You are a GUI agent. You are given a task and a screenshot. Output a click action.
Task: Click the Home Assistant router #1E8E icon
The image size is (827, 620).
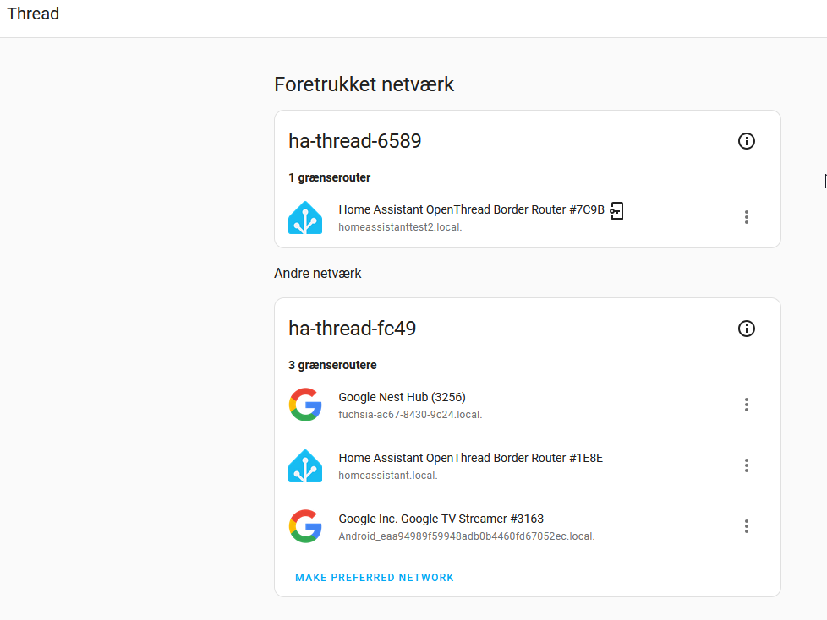pos(304,465)
